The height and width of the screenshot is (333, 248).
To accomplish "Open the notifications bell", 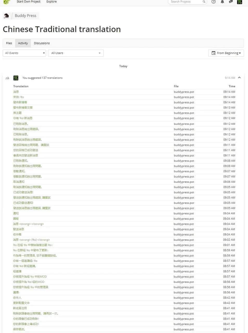I will tap(222, 2).
